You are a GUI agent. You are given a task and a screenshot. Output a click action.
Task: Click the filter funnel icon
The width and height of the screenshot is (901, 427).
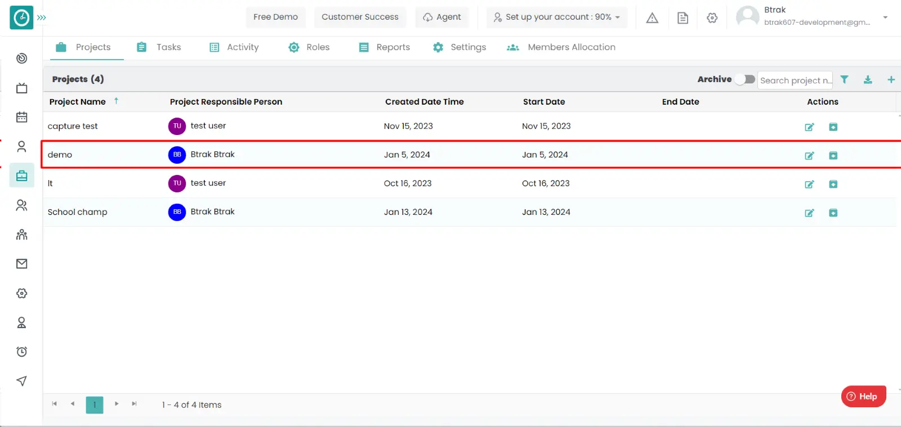click(x=844, y=79)
